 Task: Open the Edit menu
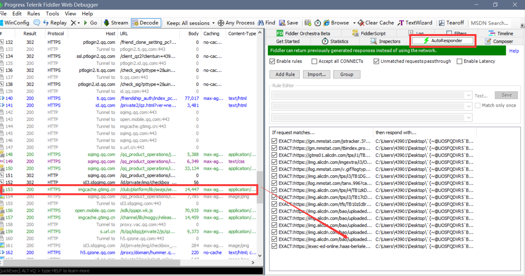(17, 13)
